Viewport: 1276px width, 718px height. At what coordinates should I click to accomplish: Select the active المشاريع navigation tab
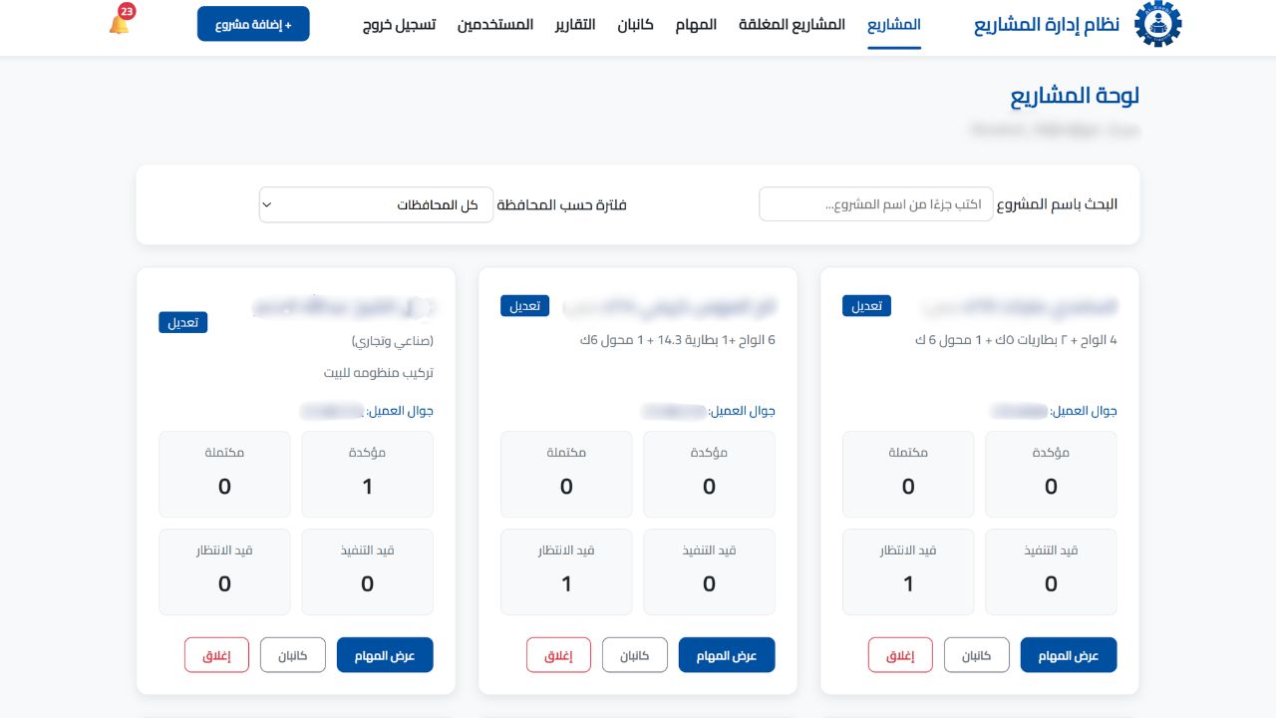pos(894,25)
